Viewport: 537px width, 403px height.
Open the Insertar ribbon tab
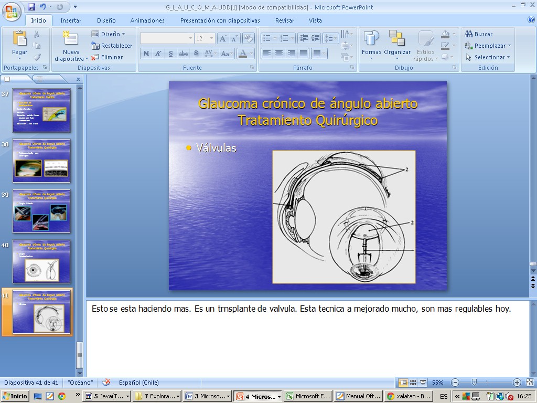71,20
